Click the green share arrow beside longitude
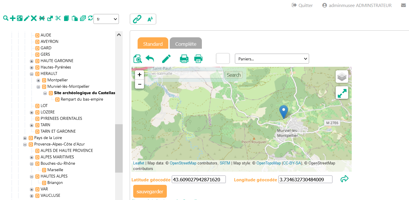 pos(345,179)
